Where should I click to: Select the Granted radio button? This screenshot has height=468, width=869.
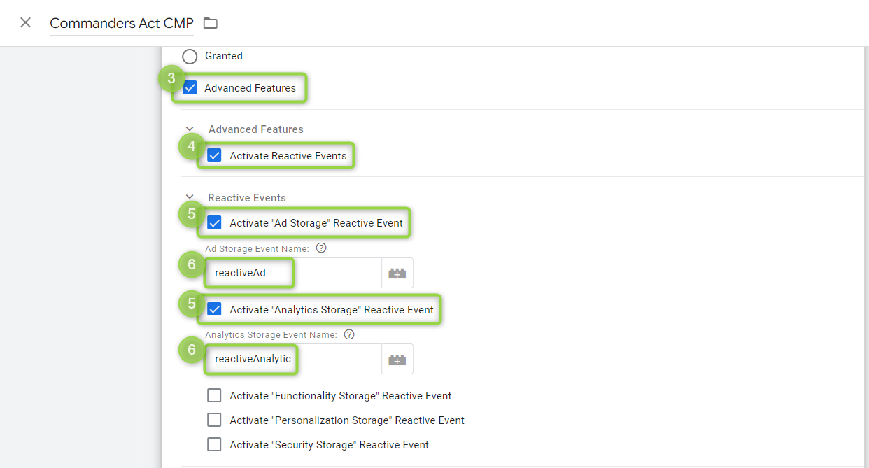pos(190,56)
